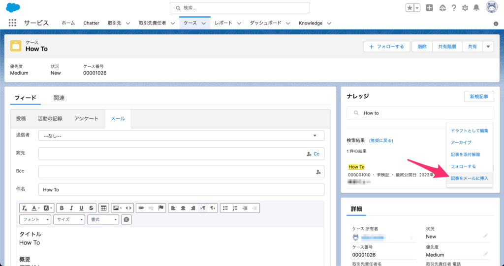The width and height of the screenshot is (504, 266).
Task: Insert a numbered list
Action: click(x=235, y=208)
